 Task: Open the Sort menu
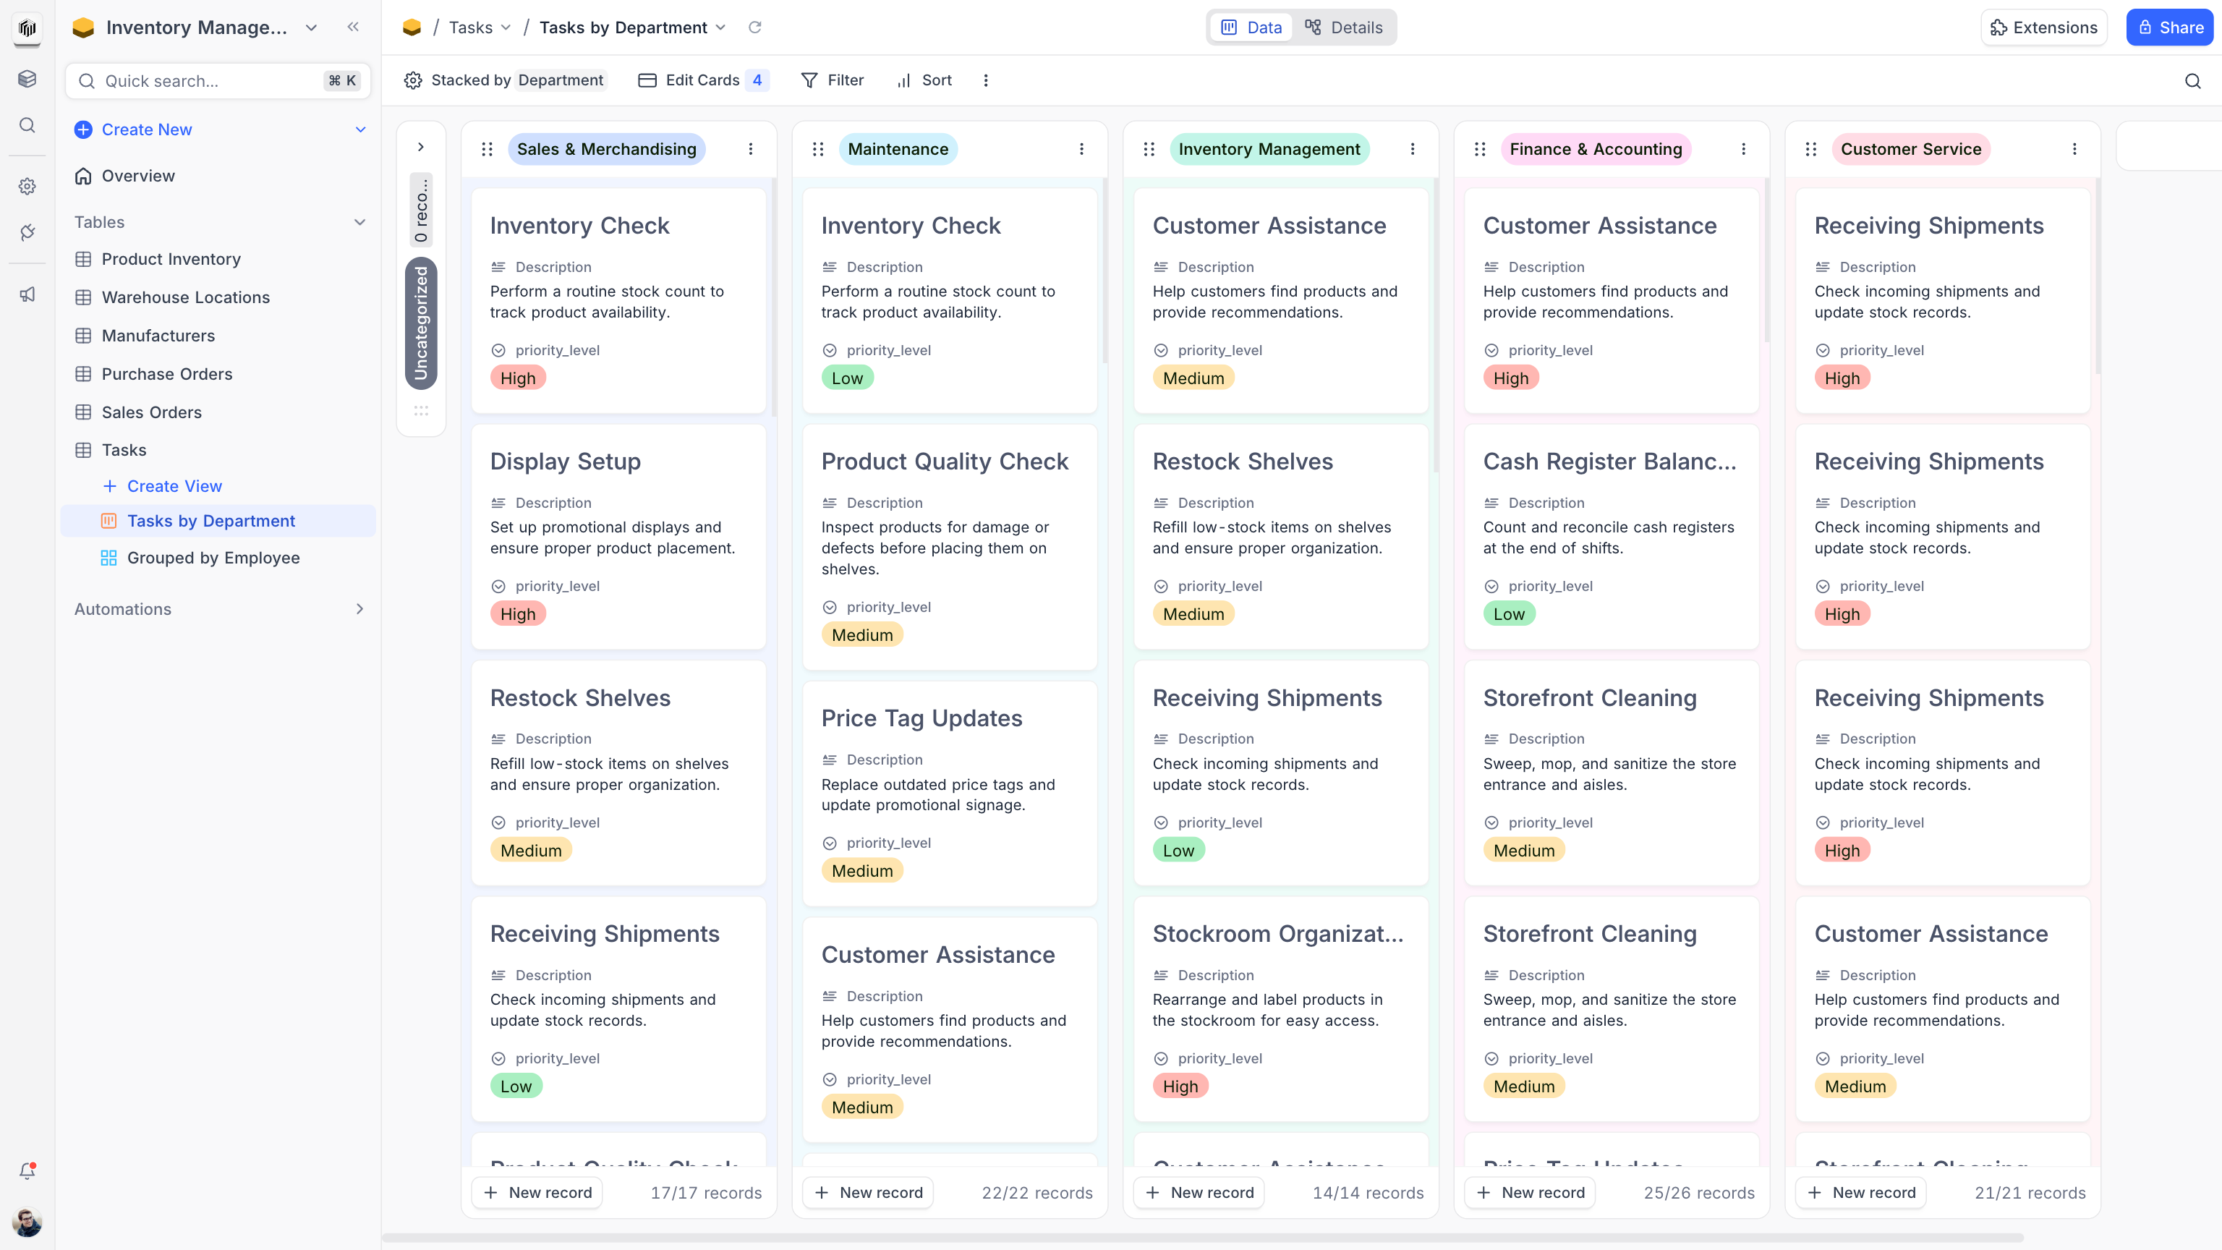(924, 80)
